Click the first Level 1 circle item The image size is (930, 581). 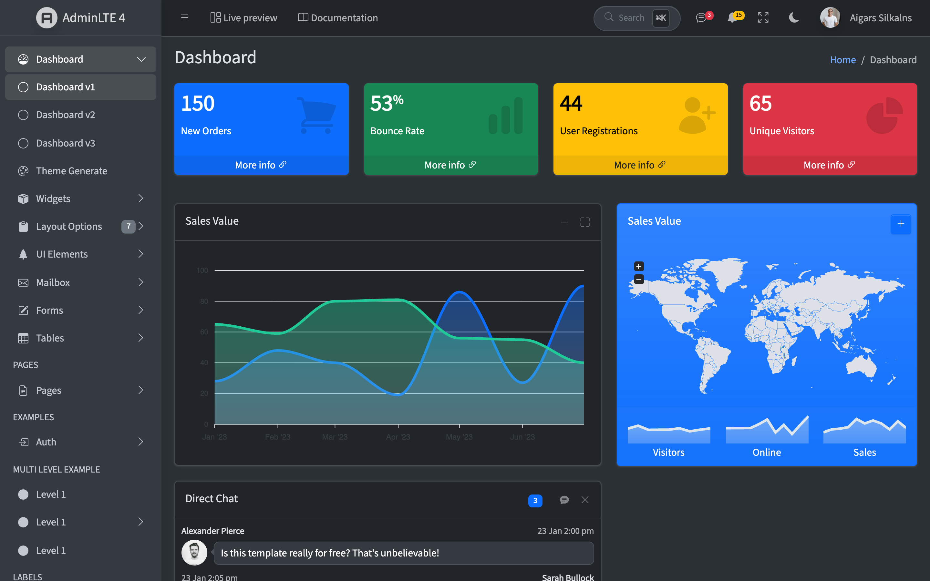pyautogui.click(x=24, y=494)
